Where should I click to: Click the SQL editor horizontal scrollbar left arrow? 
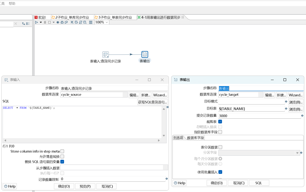[x=5, y=140]
